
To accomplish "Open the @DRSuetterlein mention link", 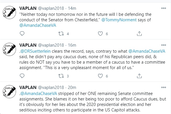I will [36, 51].
